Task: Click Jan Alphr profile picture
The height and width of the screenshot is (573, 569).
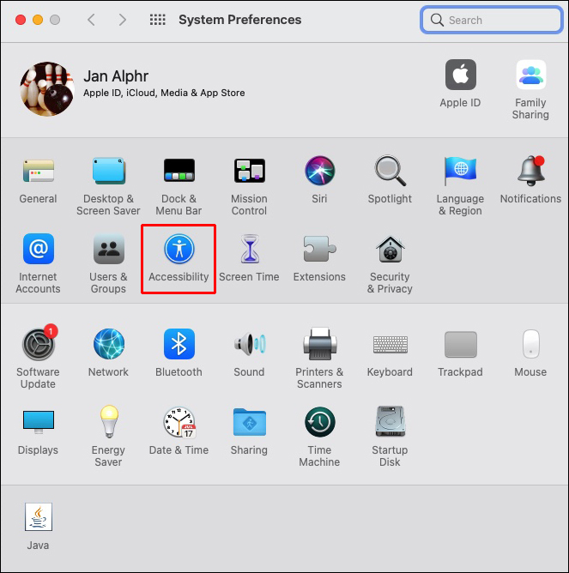Action: [47, 89]
